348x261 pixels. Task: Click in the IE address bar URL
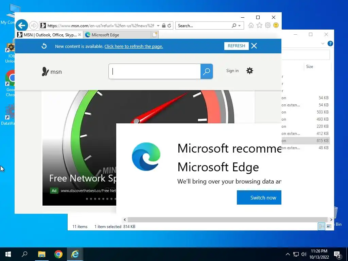click(x=101, y=26)
